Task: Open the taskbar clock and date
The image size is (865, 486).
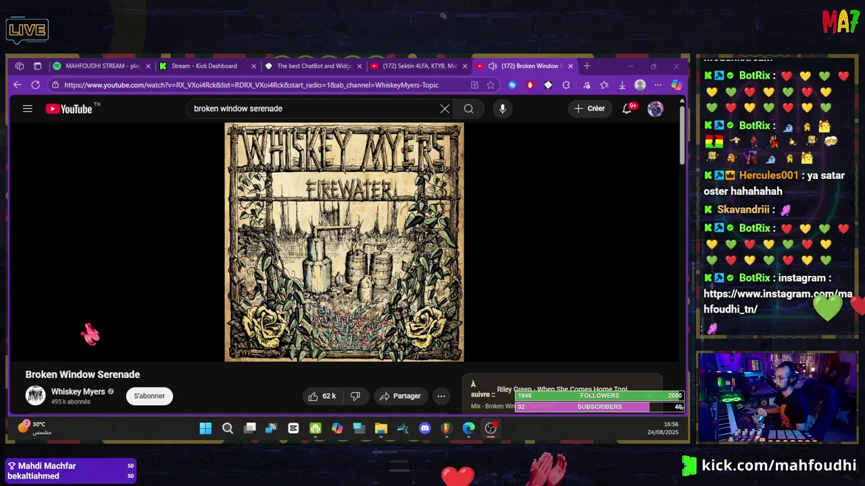Action: click(662, 428)
